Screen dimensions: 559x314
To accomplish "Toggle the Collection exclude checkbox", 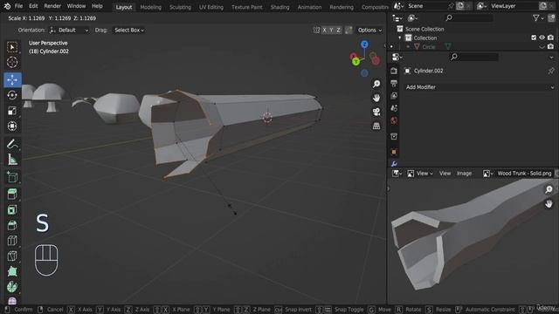I will coord(534,38).
